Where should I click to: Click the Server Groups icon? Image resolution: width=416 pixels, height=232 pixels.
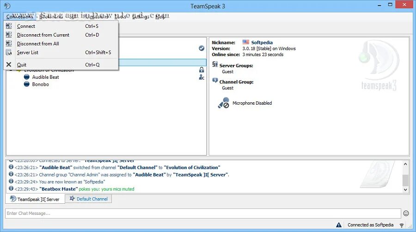click(215, 64)
